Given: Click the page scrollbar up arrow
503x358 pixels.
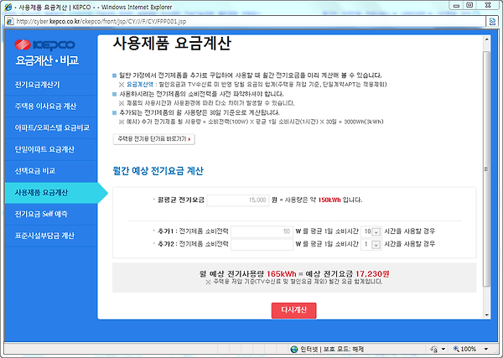Looking at the screenshot, I should (x=486, y=39).
